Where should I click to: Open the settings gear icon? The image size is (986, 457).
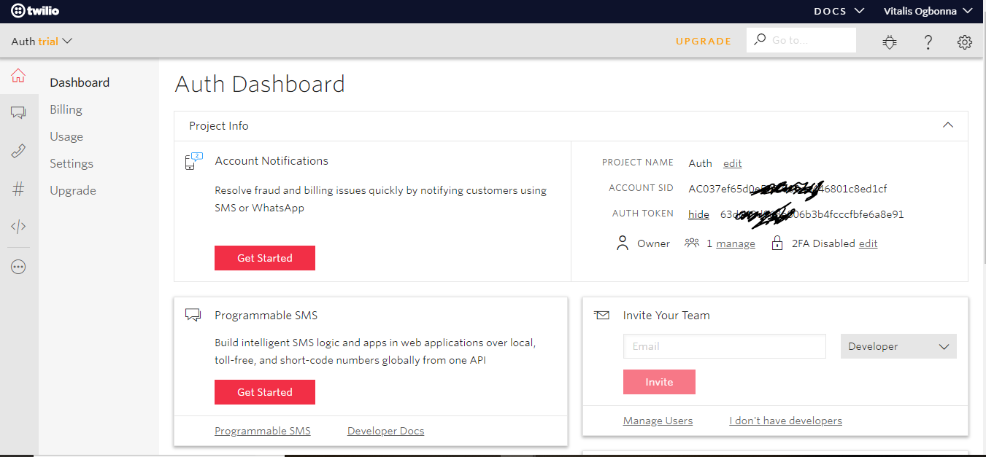pos(964,42)
